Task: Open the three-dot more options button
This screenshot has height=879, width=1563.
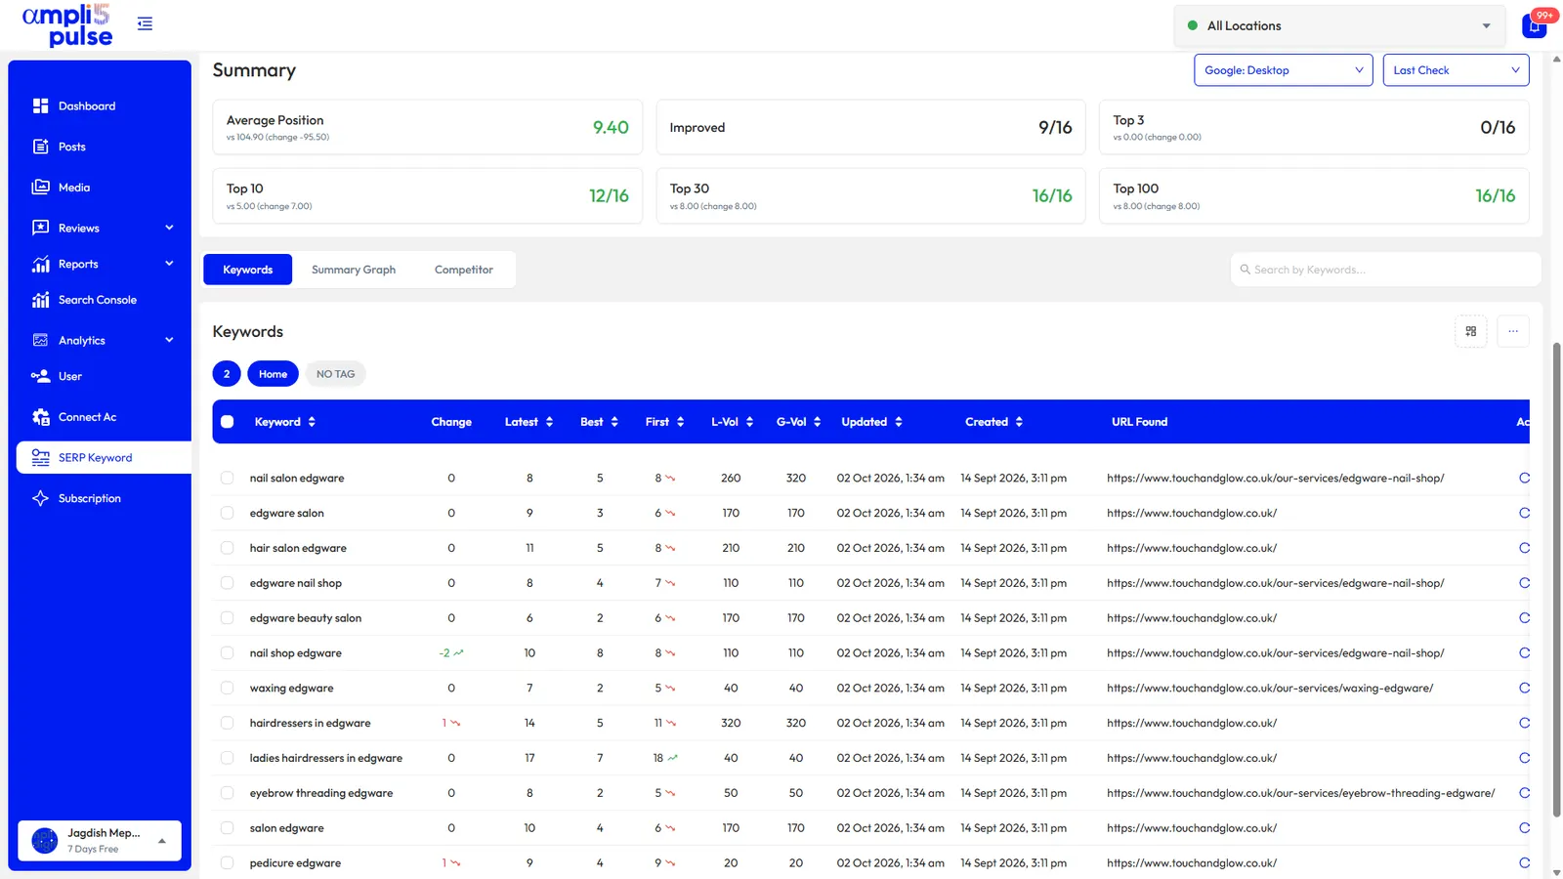Action: [1513, 331]
